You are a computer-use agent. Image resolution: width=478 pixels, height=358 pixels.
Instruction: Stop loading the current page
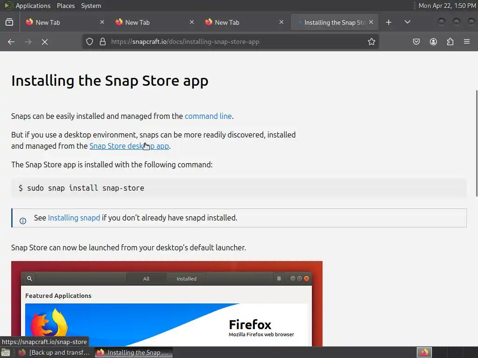tap(45, 41)
